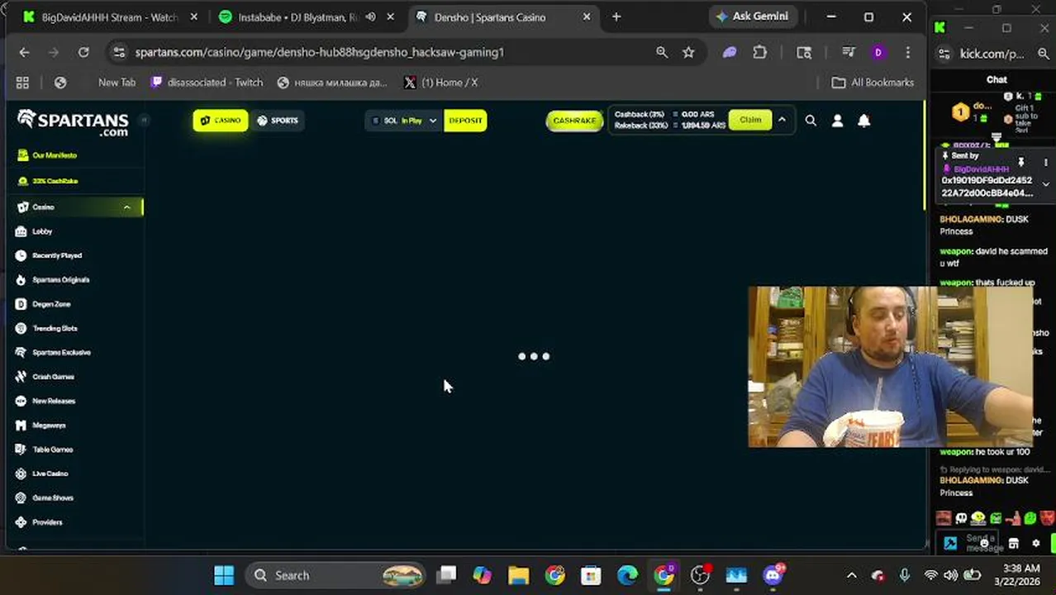The image size is (1056, 595).
Task: Open Recently Played in the sidebar
Action: (56, 255)
